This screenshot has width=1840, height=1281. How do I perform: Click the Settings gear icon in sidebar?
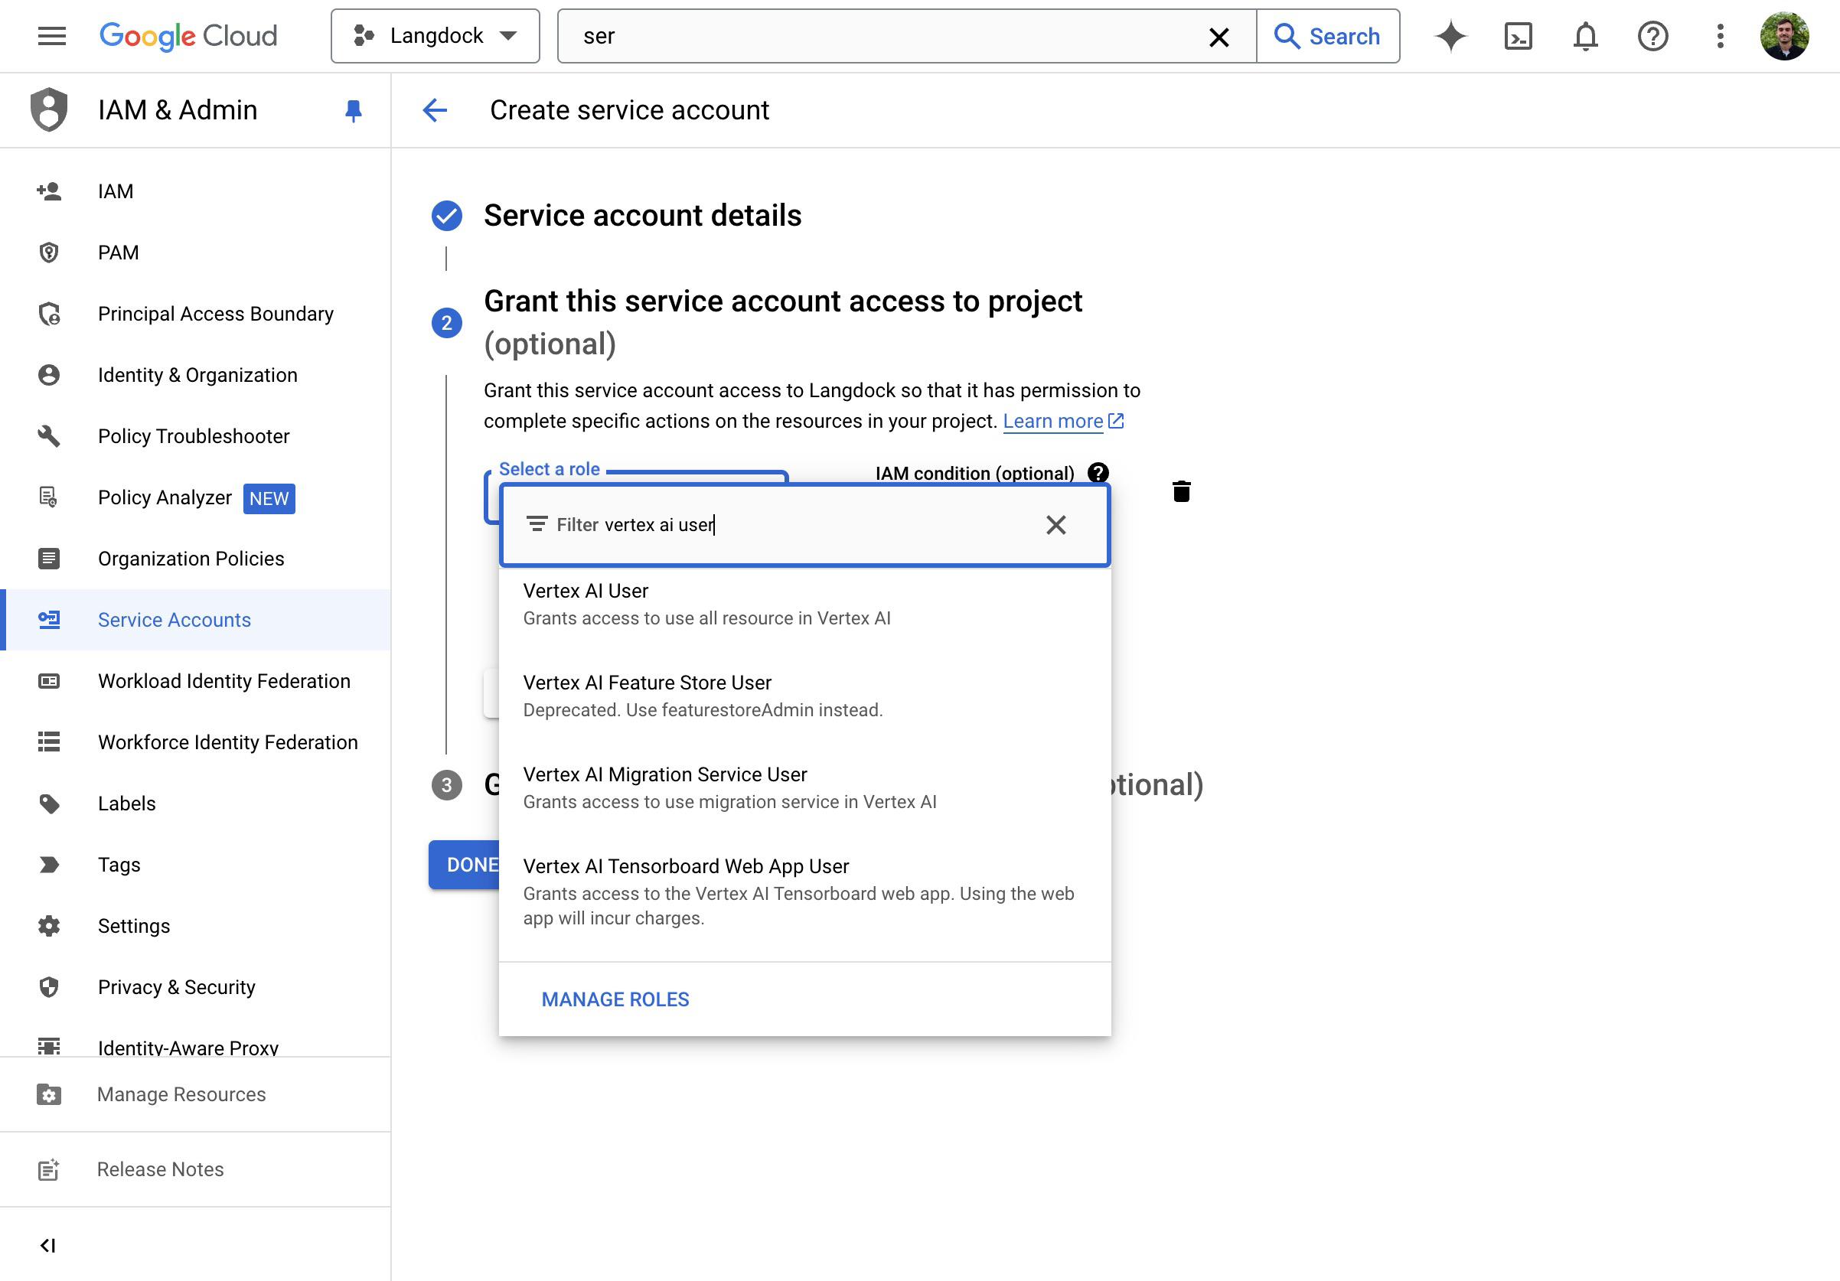click(x=49, y=926)
